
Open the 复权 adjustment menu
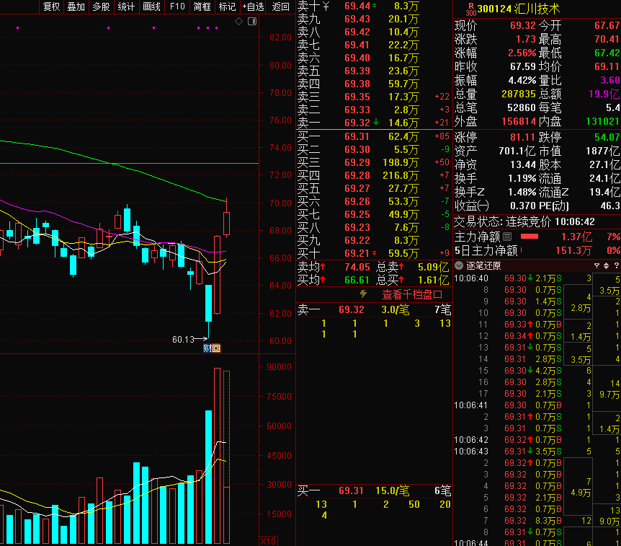click(51, 6)
